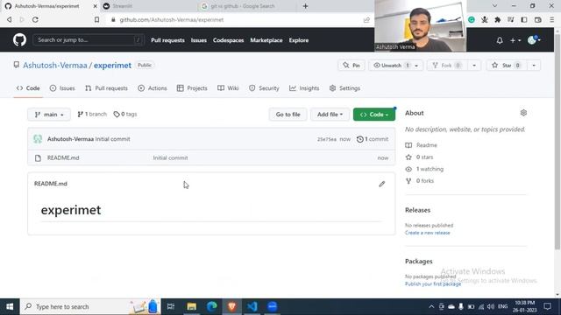Open Marketplace in top navigation

(x=266, y=40)
